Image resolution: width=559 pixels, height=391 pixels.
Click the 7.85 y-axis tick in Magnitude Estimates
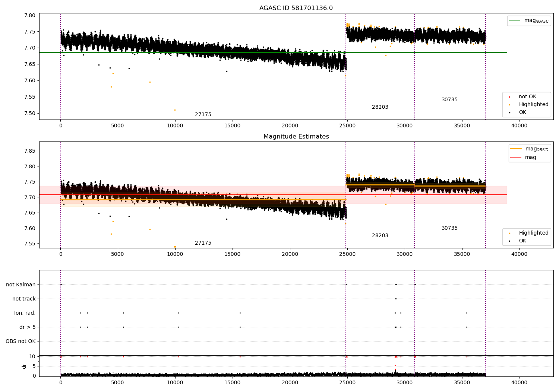pos(30,151)
